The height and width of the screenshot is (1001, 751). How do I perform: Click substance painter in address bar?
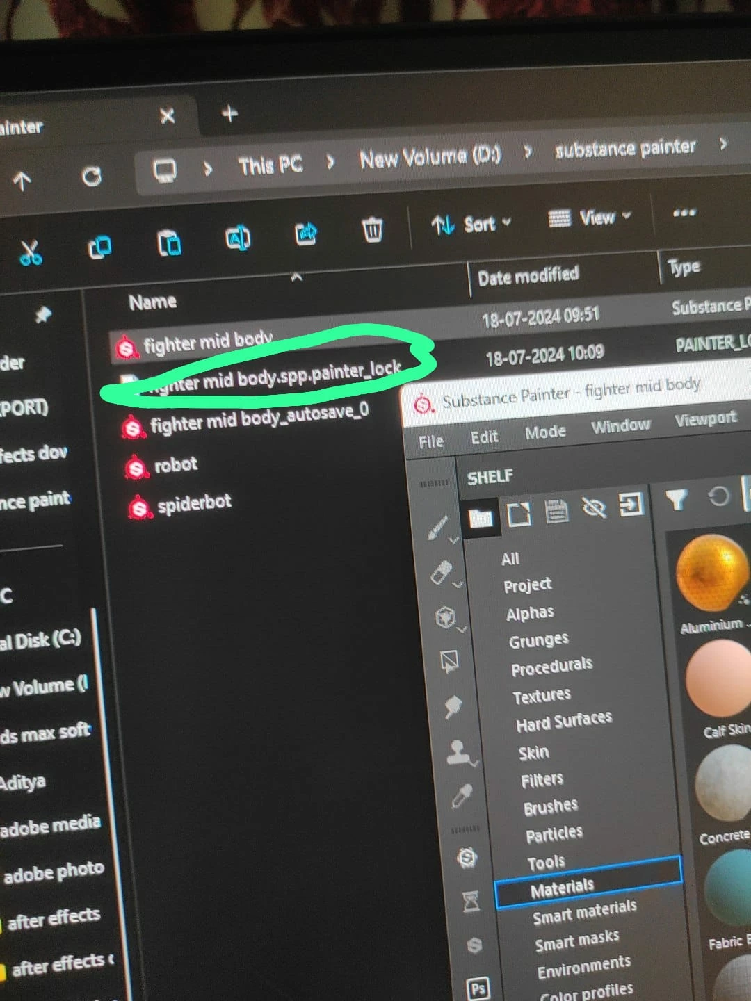click(625, 147)
